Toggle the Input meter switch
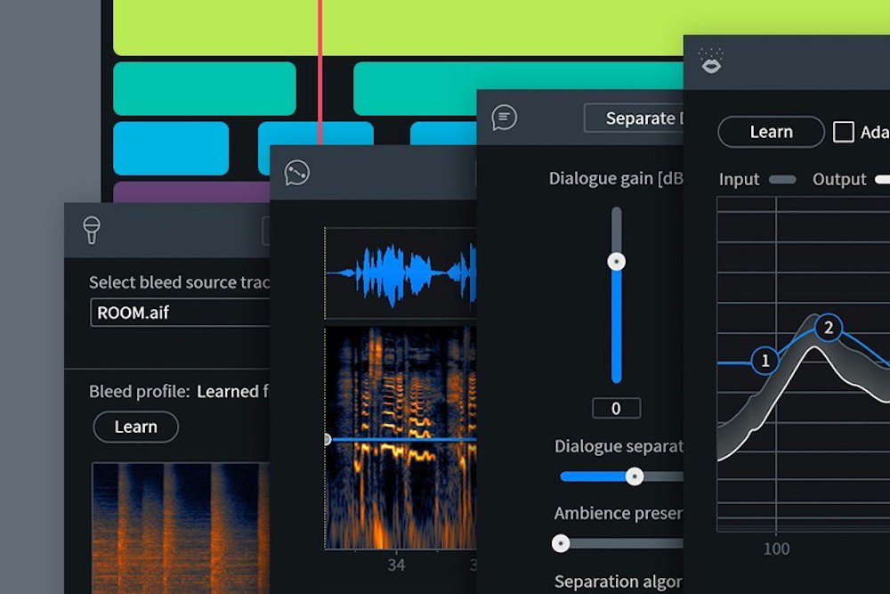Screen dimensions: 890x594 pos(783,179)
